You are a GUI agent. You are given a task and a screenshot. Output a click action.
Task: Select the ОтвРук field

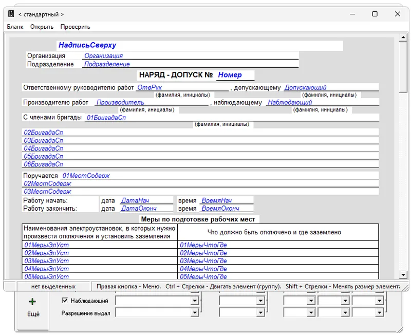(182, 87)
